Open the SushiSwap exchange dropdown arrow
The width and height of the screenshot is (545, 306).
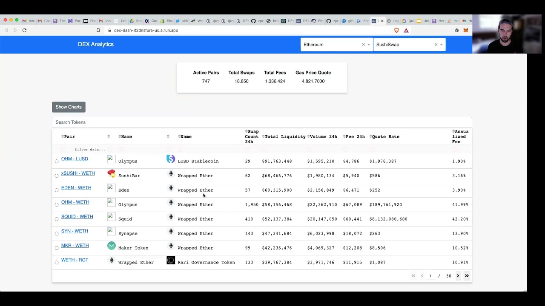pos(441,45)
